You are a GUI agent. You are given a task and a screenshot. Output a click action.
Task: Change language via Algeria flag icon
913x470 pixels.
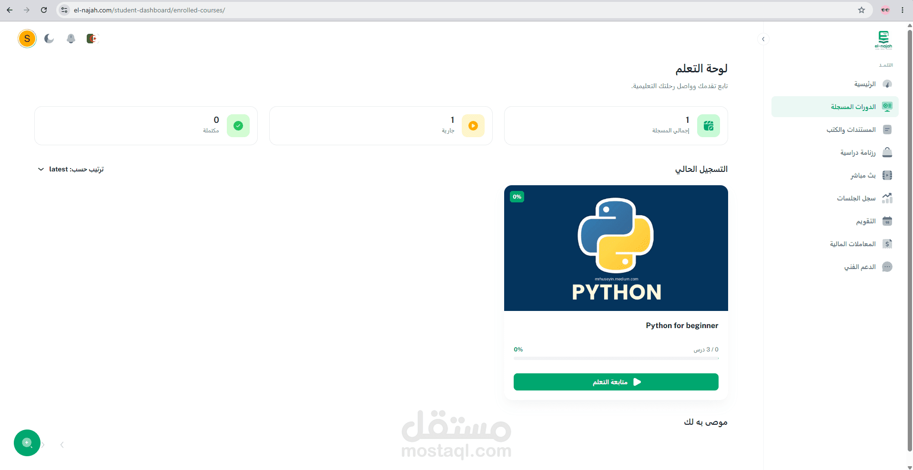pos(92,39)
